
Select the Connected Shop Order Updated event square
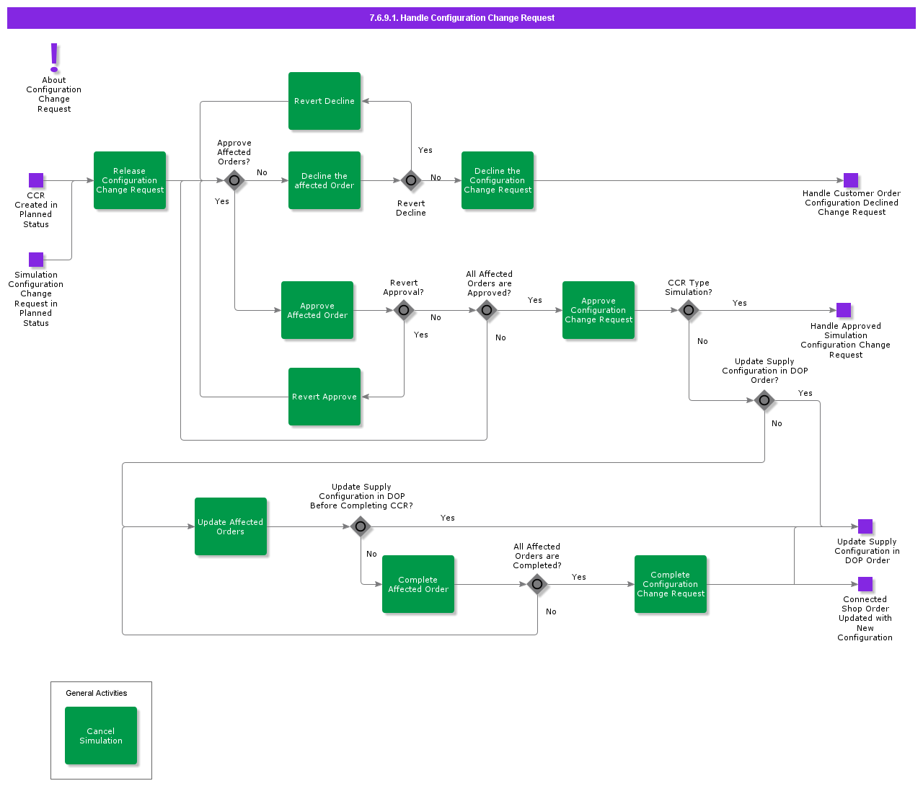click(x=865, y=584)
